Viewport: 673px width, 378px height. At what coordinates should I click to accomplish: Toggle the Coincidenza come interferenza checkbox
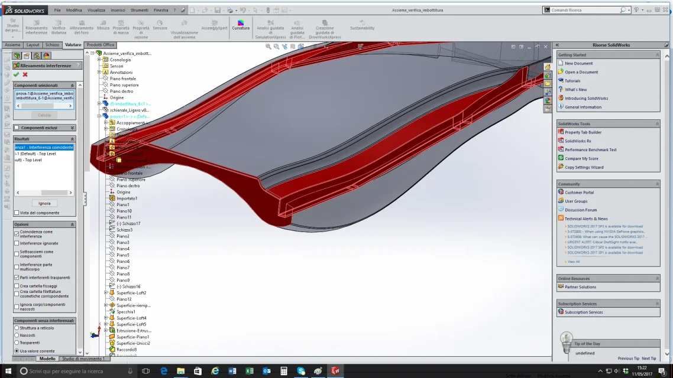click(17, 234)
